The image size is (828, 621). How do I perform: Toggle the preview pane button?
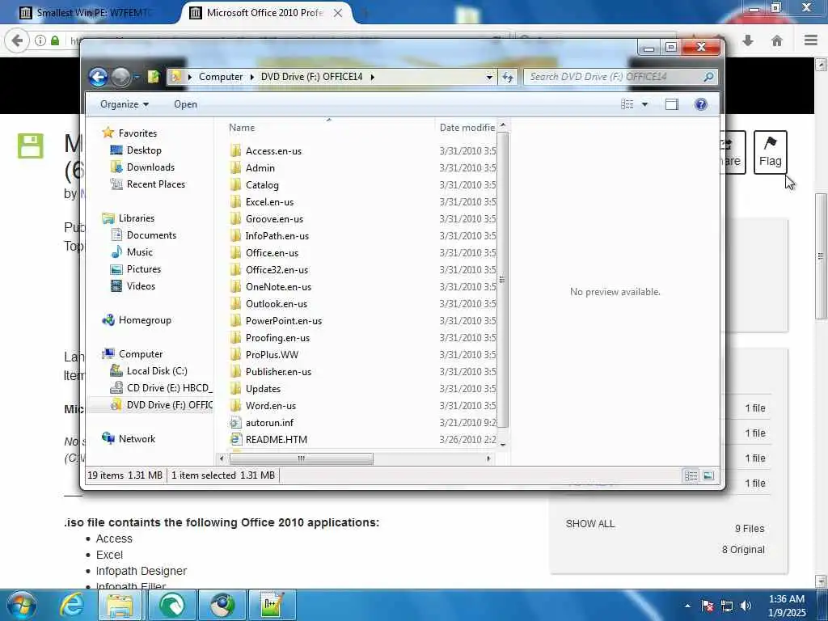(672, 104)
